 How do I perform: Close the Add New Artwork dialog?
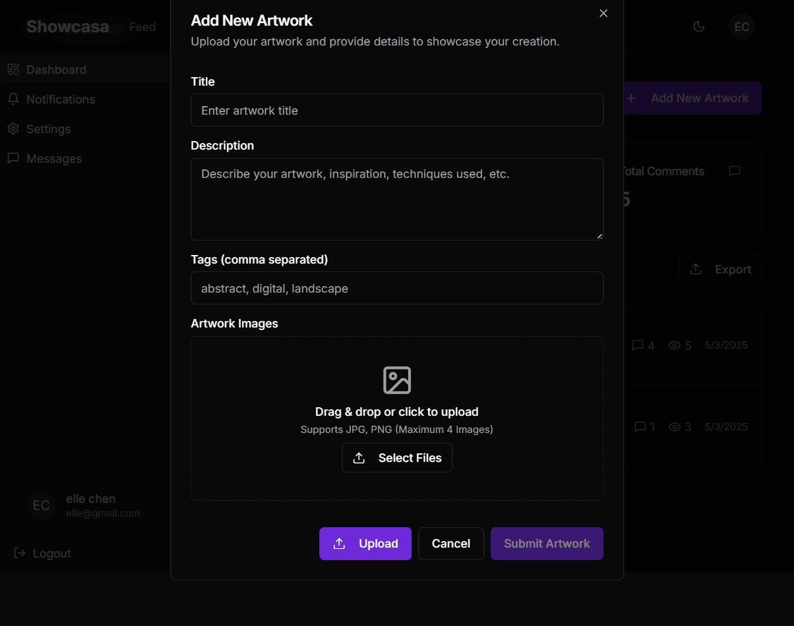coord(603,13)
